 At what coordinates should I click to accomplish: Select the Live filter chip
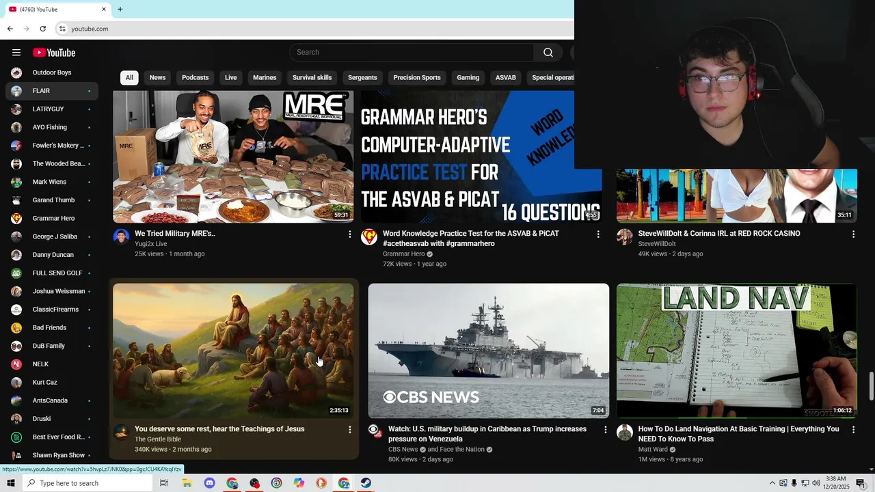230,77
